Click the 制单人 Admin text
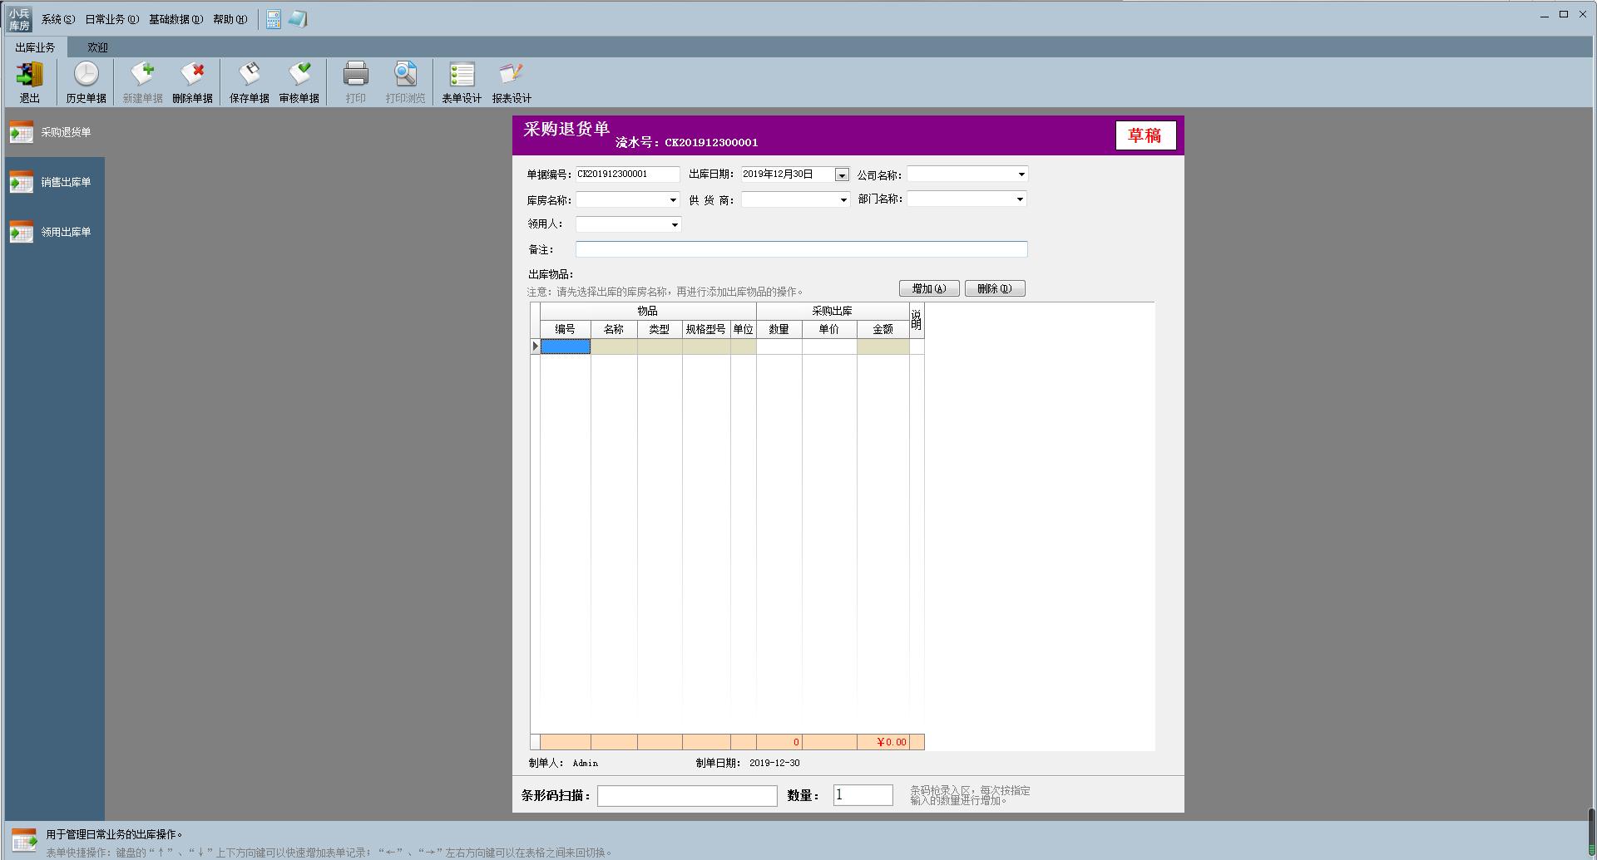 pos(563,763)
